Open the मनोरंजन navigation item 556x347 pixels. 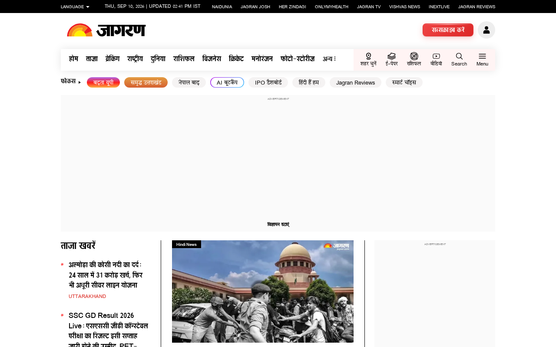tap(262, 59)
